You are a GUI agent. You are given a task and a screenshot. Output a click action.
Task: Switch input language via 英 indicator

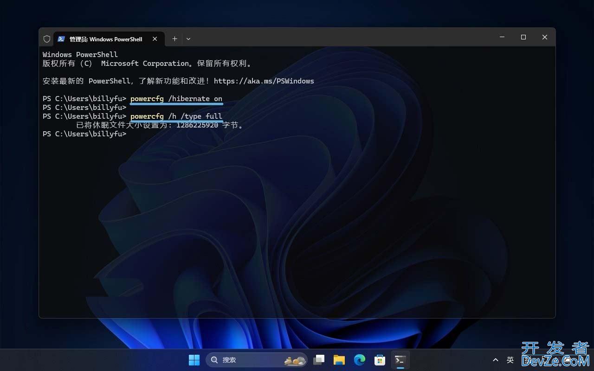point(510,360)
